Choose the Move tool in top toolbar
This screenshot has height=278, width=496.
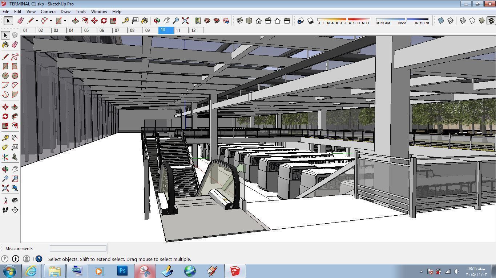[x=94, y=21]
